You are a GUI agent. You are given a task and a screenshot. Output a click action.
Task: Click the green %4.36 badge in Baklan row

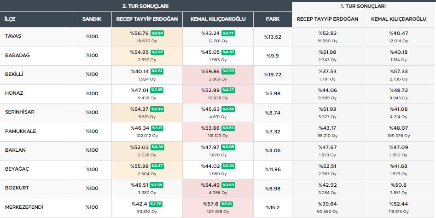(x=157, y=147)
